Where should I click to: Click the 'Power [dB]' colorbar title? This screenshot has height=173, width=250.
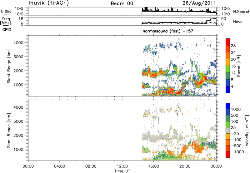pyautogui.click(x=239, y=66)
